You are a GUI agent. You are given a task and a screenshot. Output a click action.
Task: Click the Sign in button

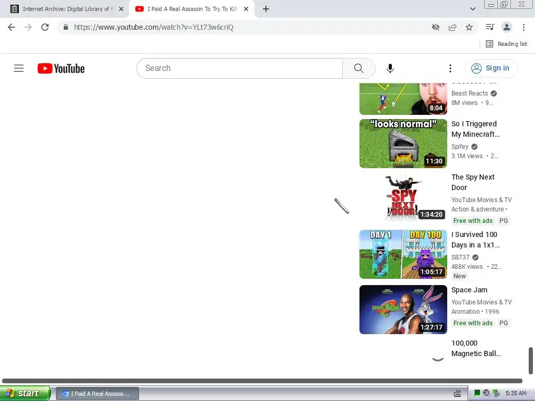pos(491,68)
